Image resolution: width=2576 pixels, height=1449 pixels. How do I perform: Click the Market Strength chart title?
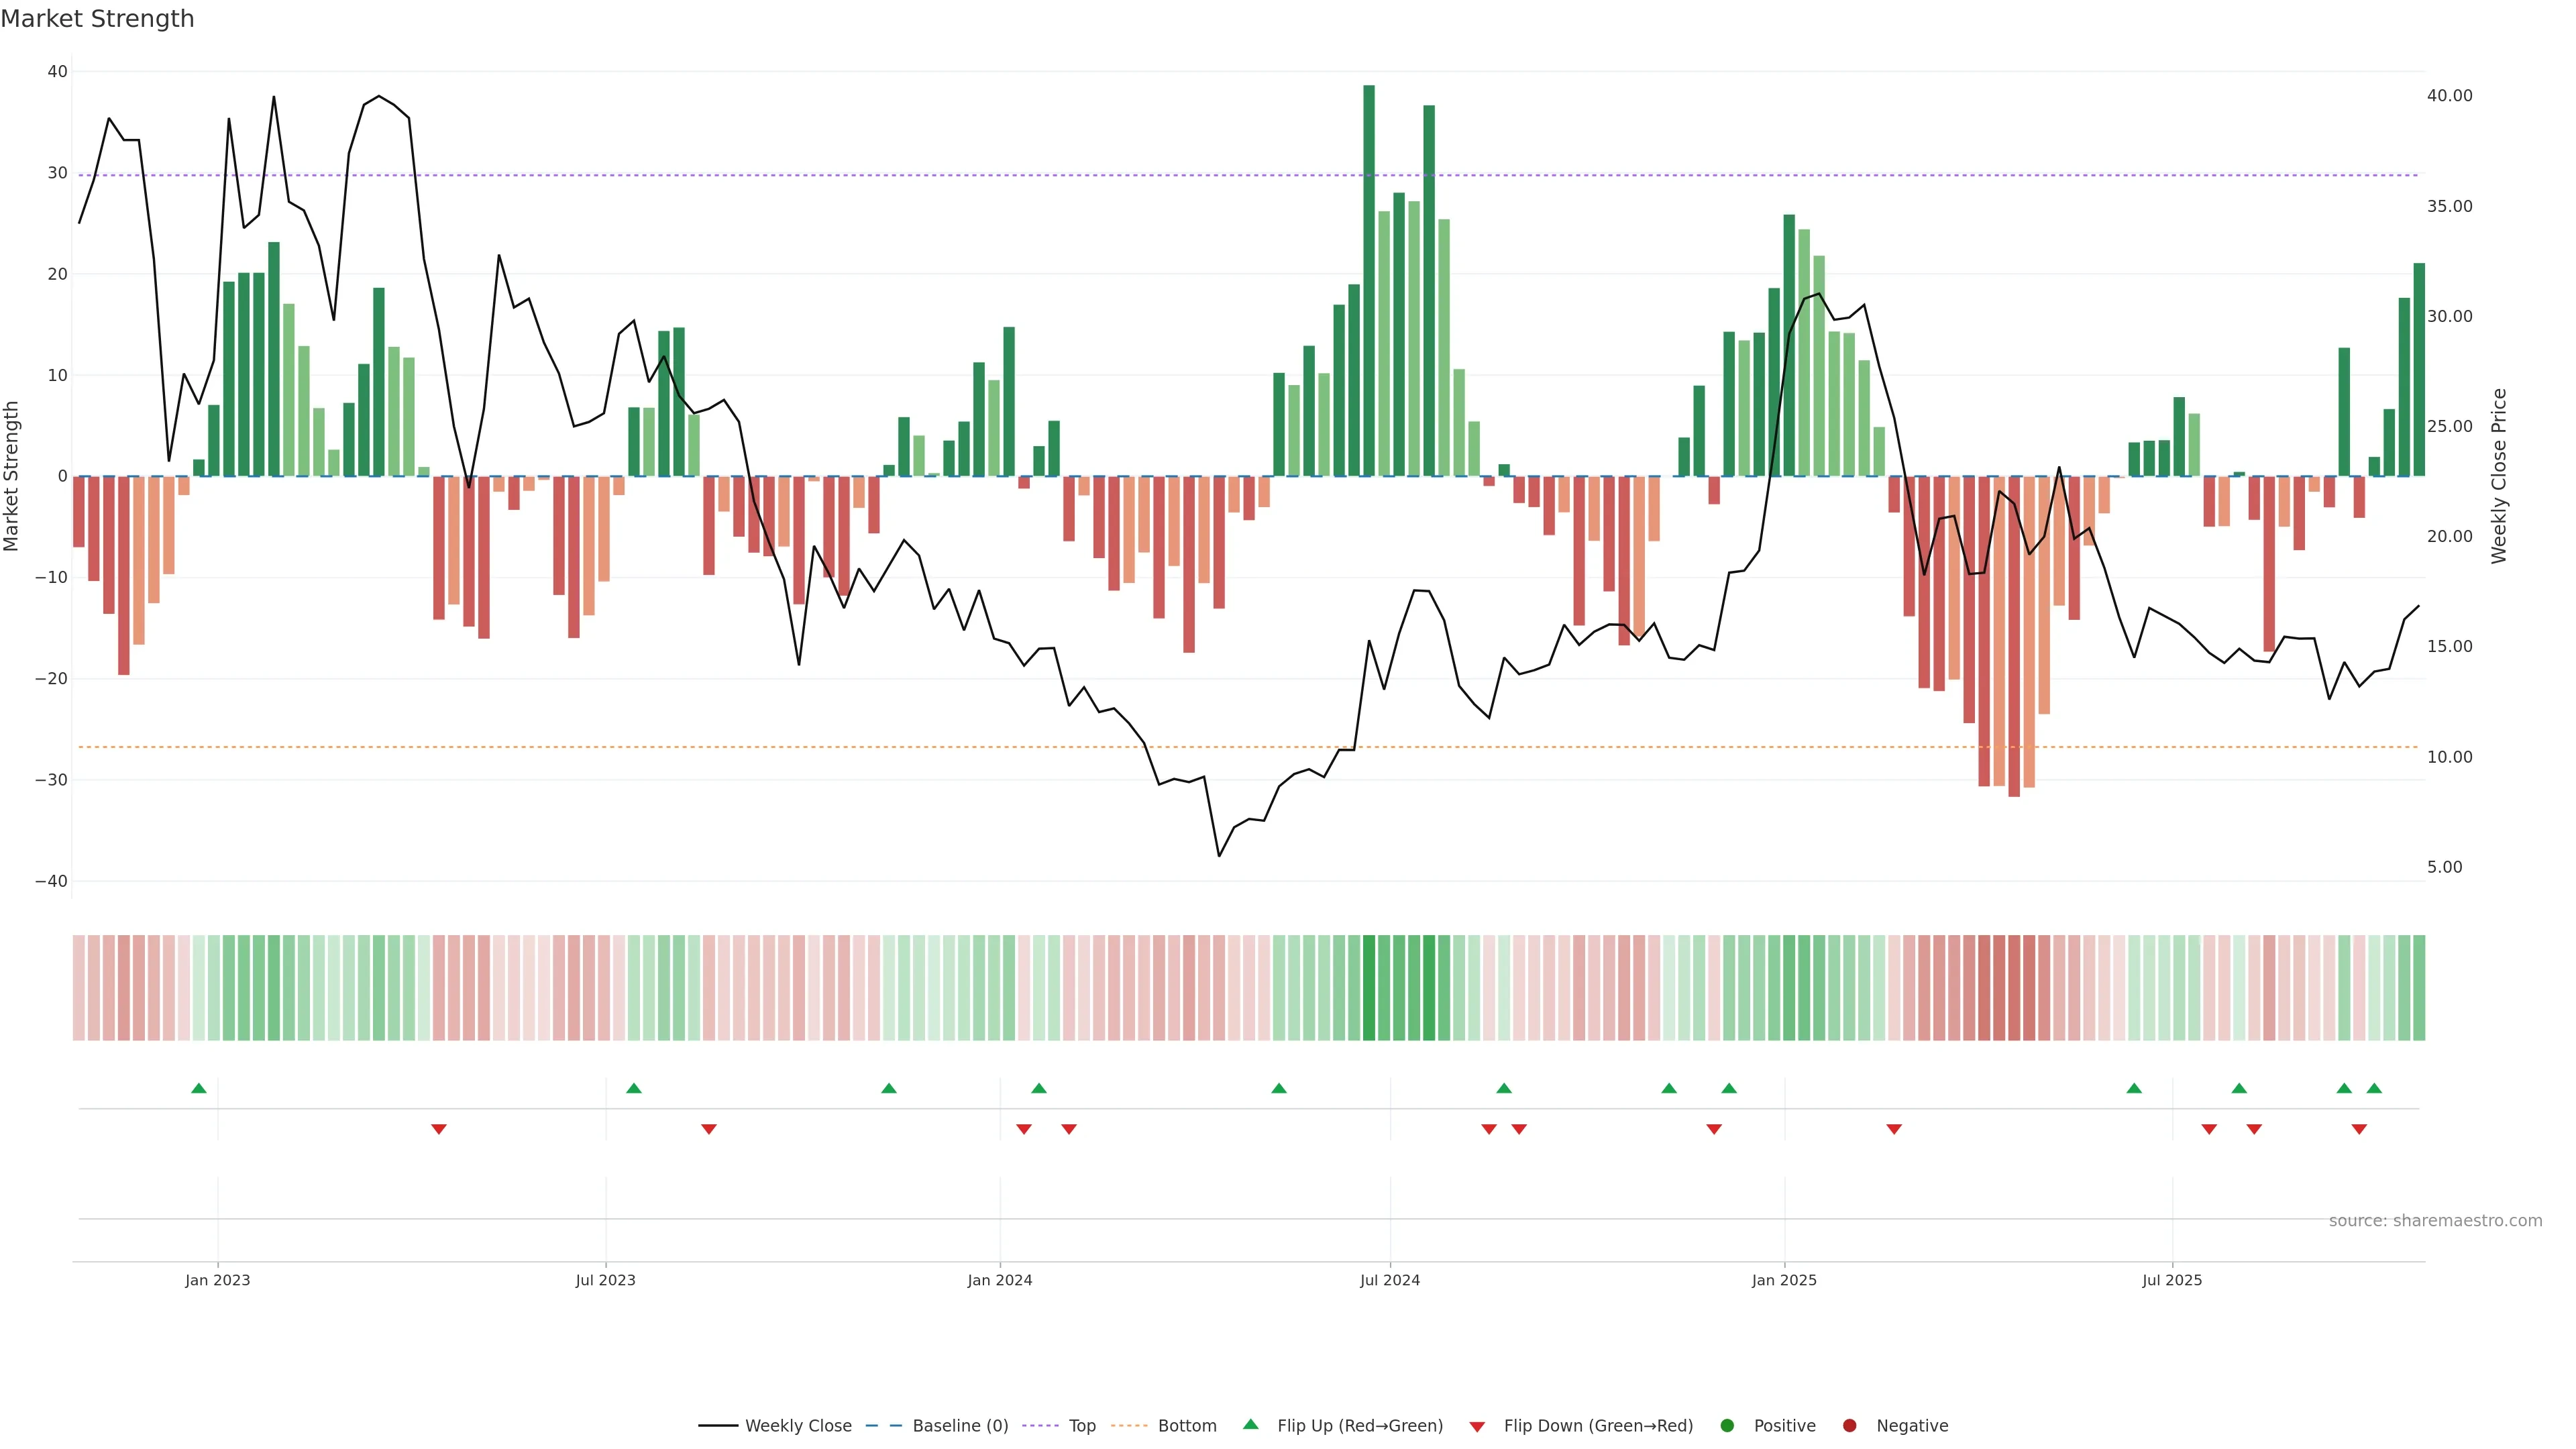pos(97,19)
